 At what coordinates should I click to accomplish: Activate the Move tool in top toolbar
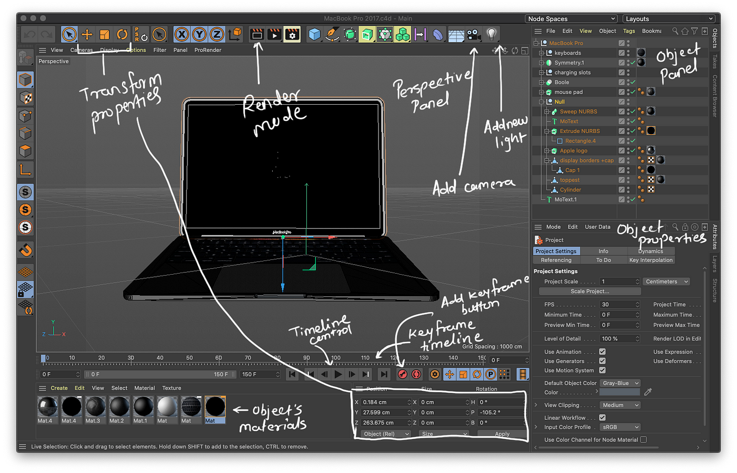[87, 35]
